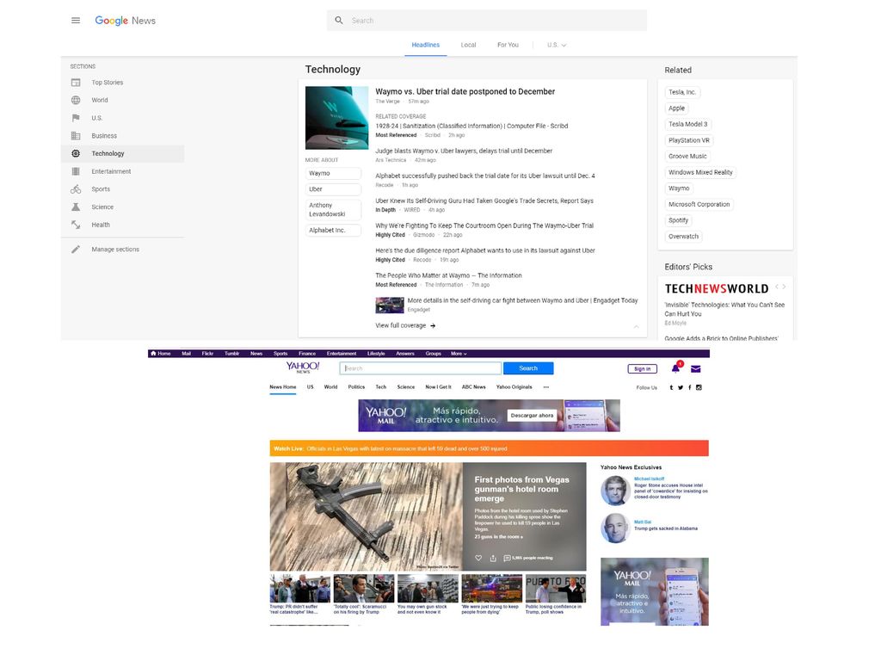Viewport: 881px width, 661px height.
Task: Focus the Google News search field
Action: tap(487, 21)
